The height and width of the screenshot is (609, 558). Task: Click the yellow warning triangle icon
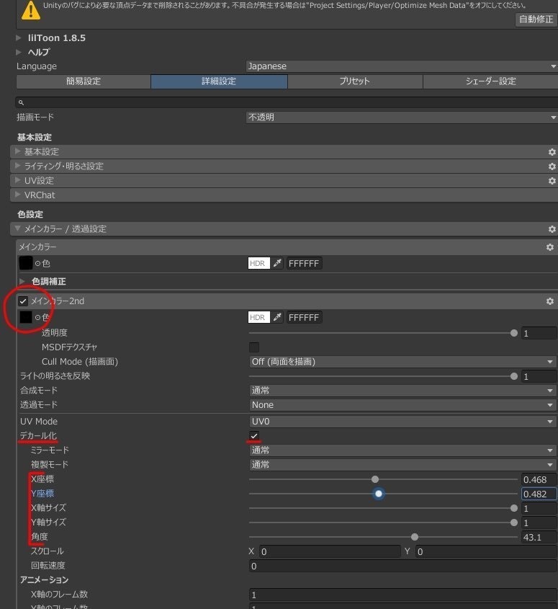point(31,11)
